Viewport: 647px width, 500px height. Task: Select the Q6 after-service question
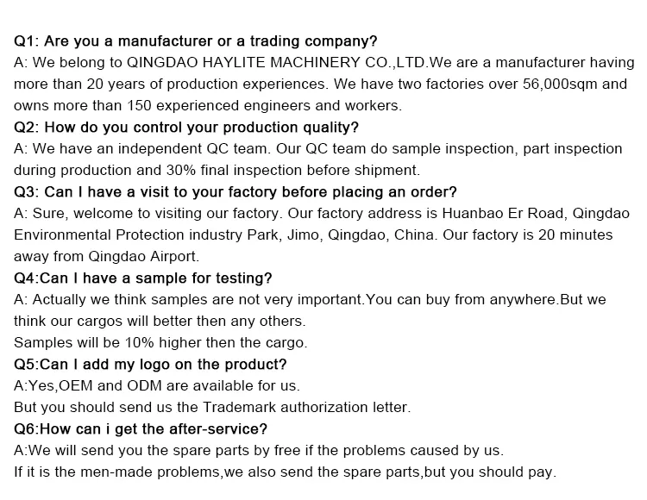click(x=141, y=428)
